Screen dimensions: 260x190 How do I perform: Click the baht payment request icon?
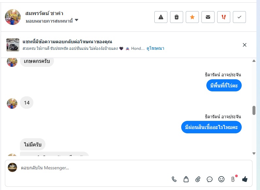(233, 179)
